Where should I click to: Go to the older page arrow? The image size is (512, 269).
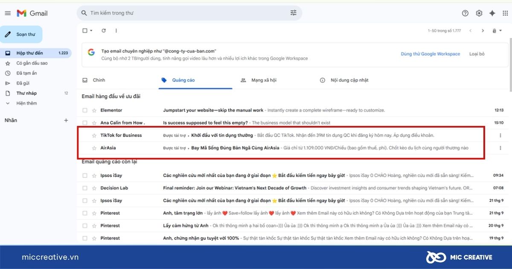483,31
